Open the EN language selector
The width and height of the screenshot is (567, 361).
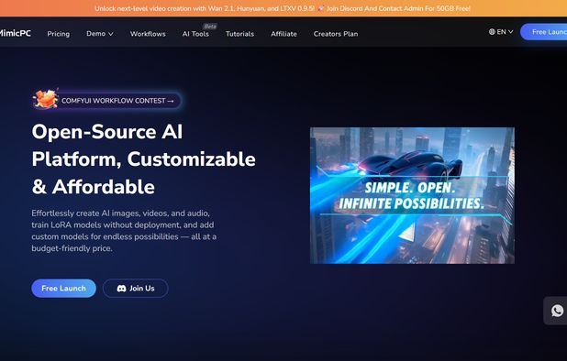coord(501,32)
